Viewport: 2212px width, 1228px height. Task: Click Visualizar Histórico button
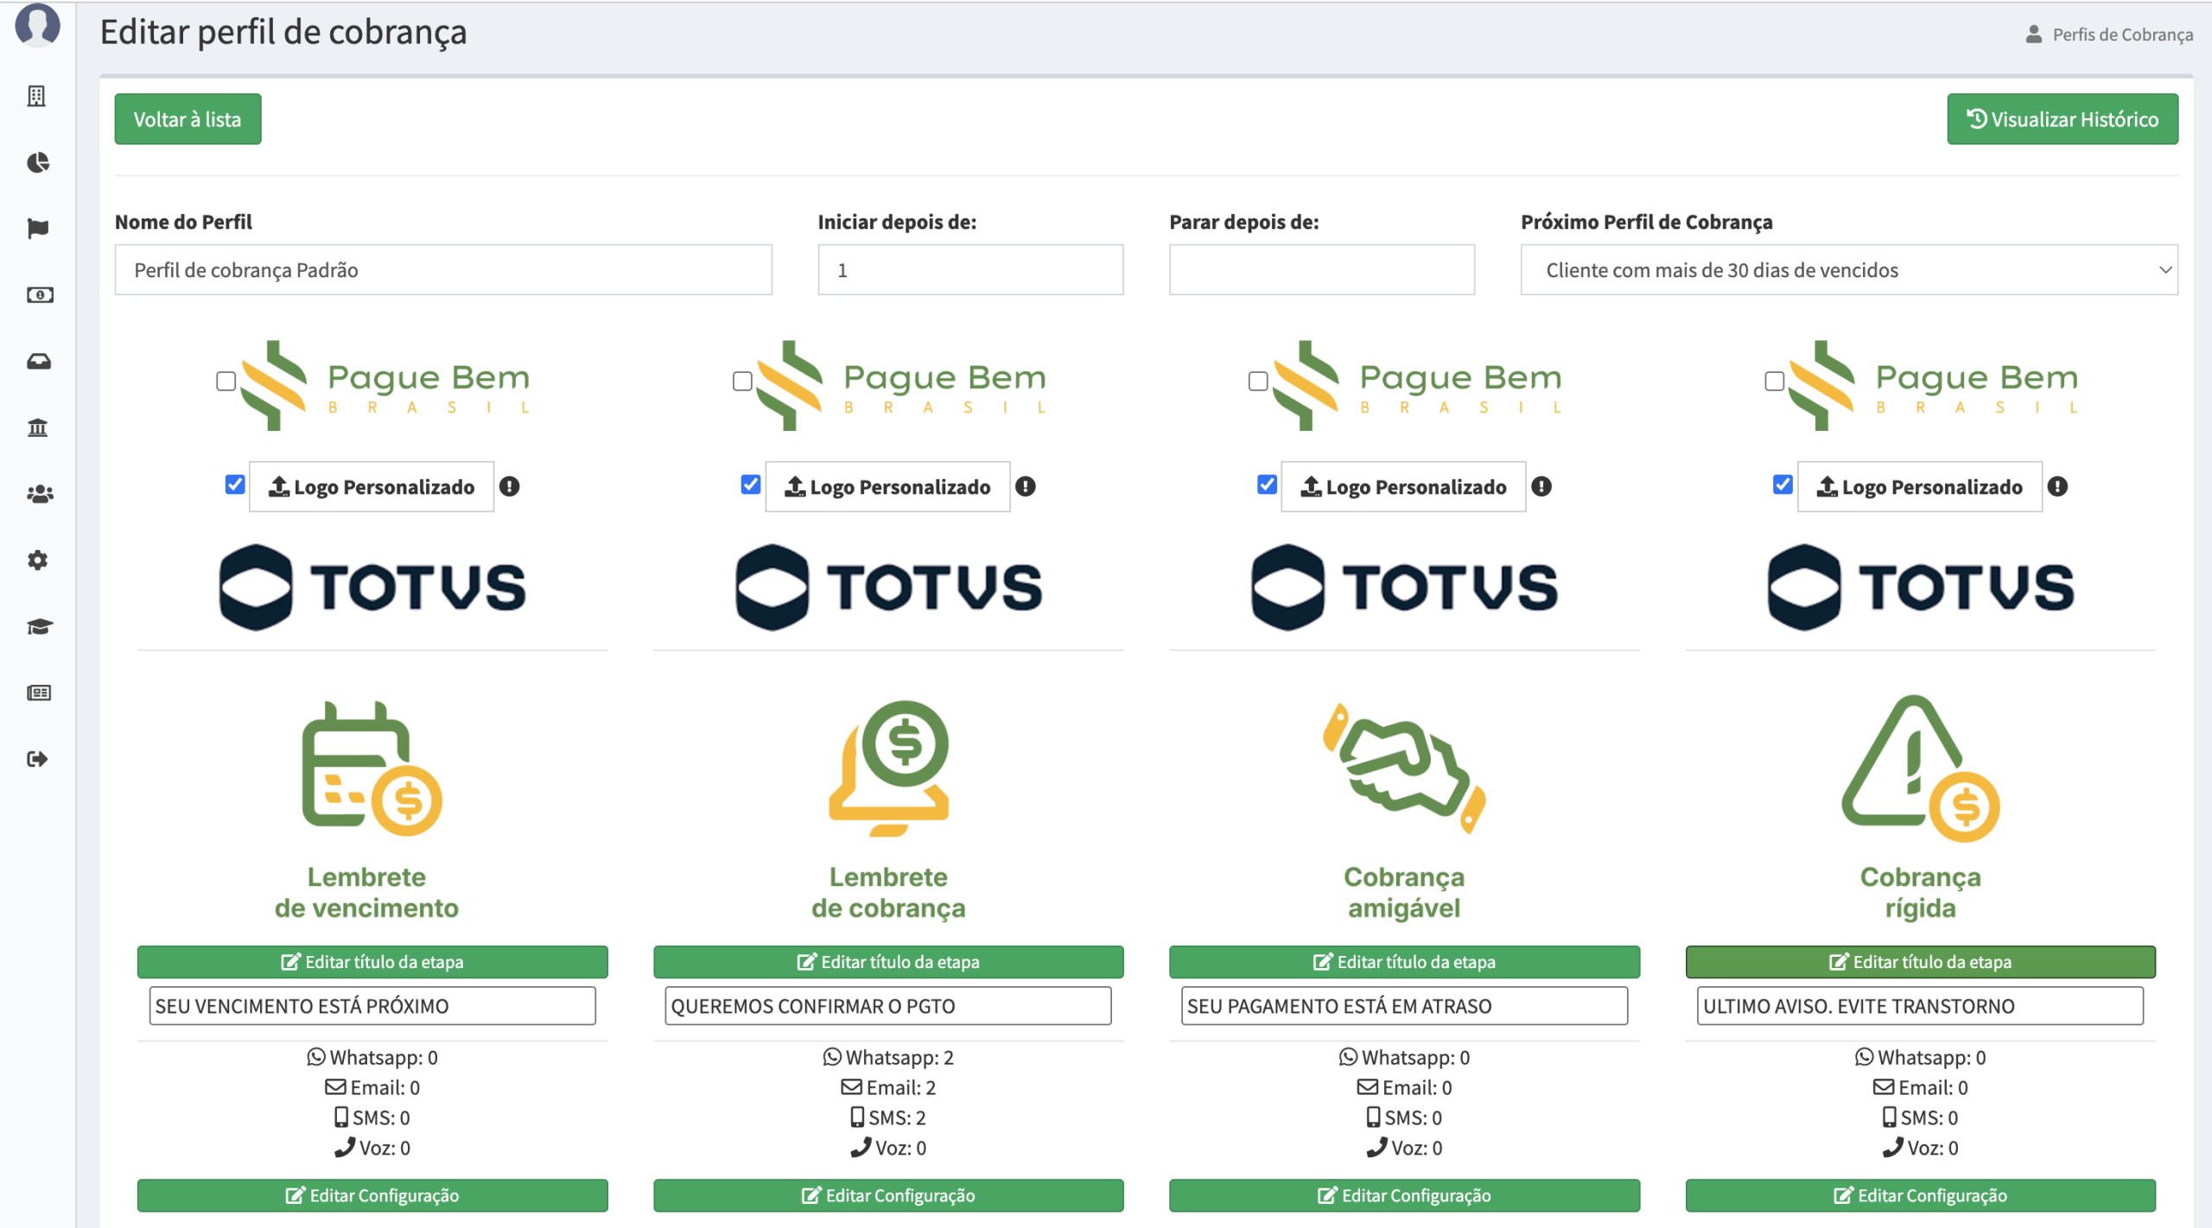[x=2062, y=119]
